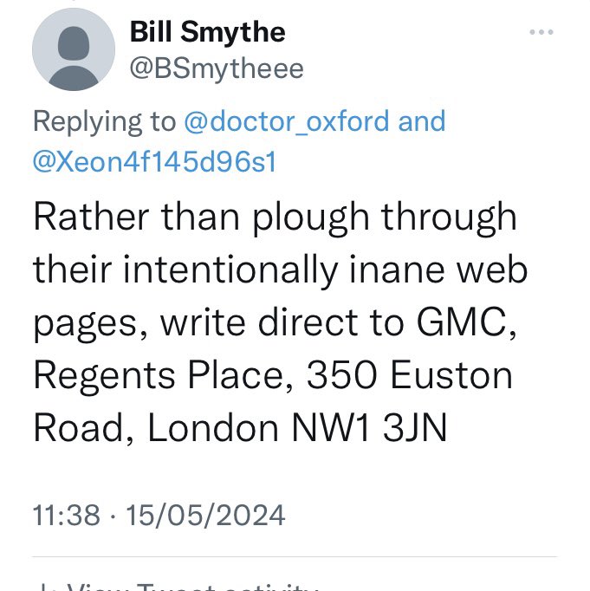Open the @BSmytheee handle profile
This screenshot has width=590, height=591.
(217, 69)
